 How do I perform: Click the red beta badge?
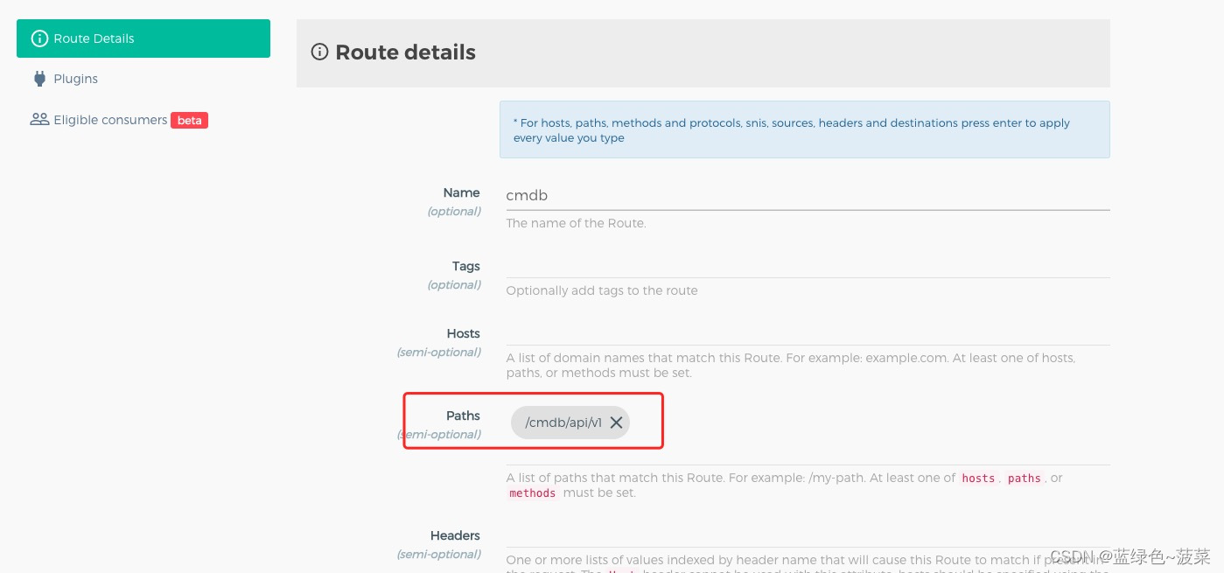189,121
